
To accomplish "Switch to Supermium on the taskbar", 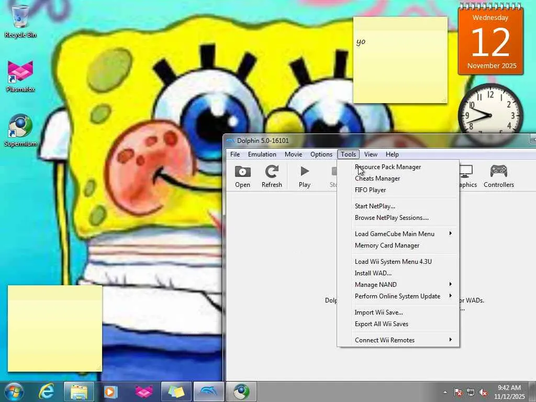I will pos(241,392).
